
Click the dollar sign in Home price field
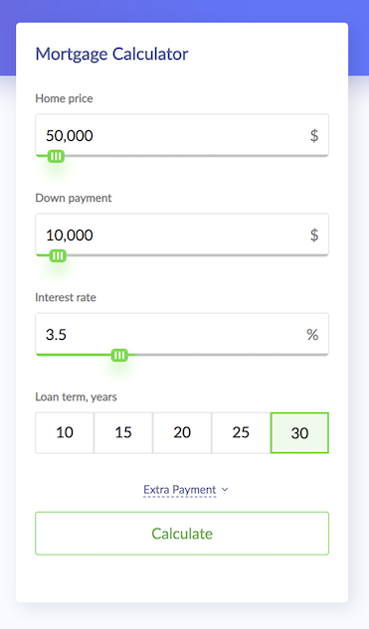[314, 135]
